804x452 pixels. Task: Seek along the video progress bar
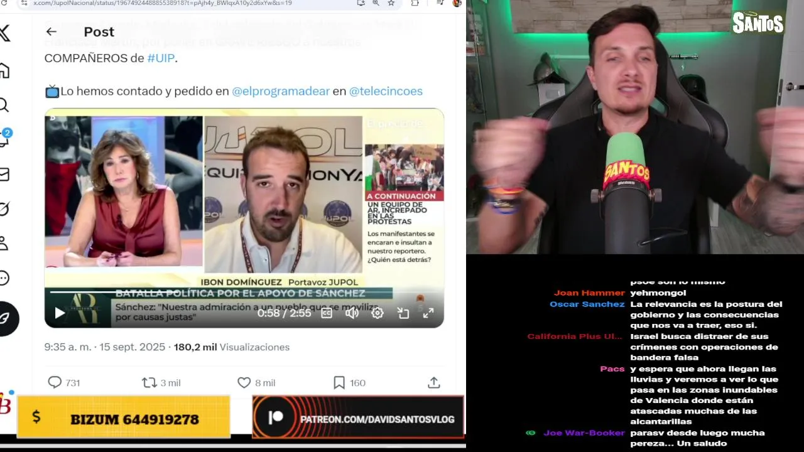244,293
